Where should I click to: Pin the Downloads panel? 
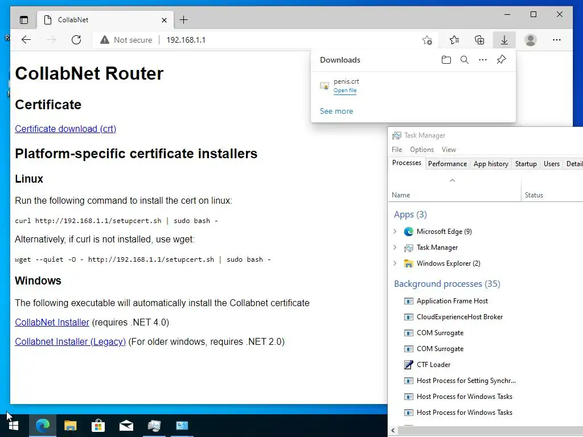(x=501, y=59)
